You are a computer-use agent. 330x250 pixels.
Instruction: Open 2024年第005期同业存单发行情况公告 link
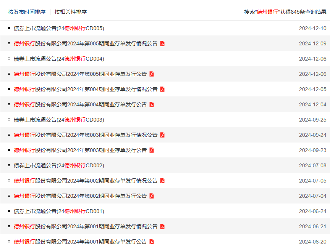coord(86,43)
